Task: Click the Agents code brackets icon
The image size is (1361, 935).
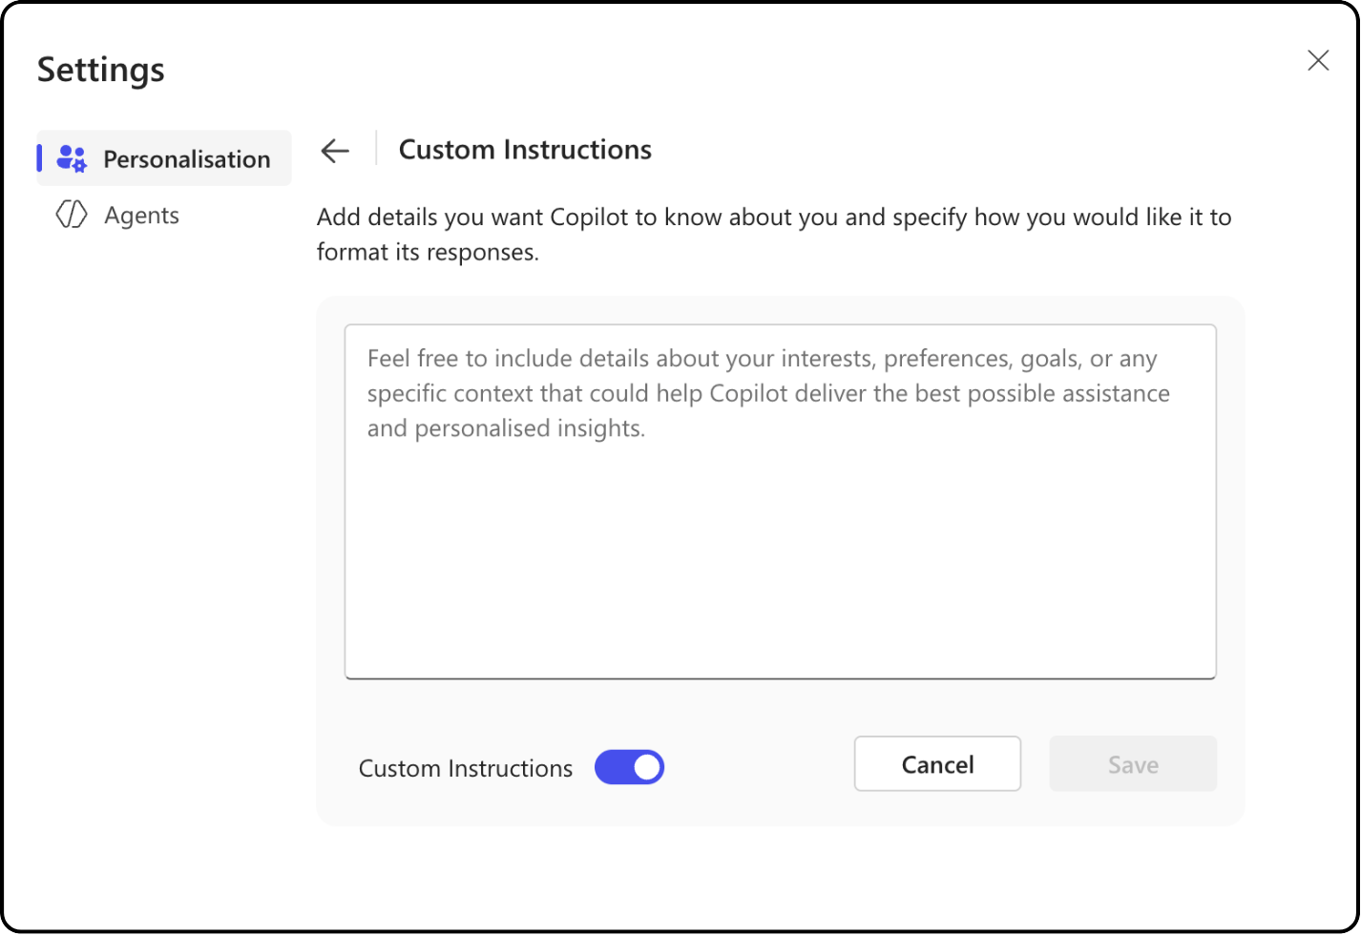Action: coord(71,215)
